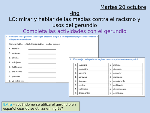Click the 'usos del gerundio' line
The image size is (150, 113).
(75, 25)
